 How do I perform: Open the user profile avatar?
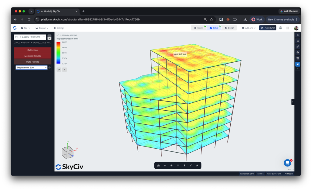click(296, 28)
